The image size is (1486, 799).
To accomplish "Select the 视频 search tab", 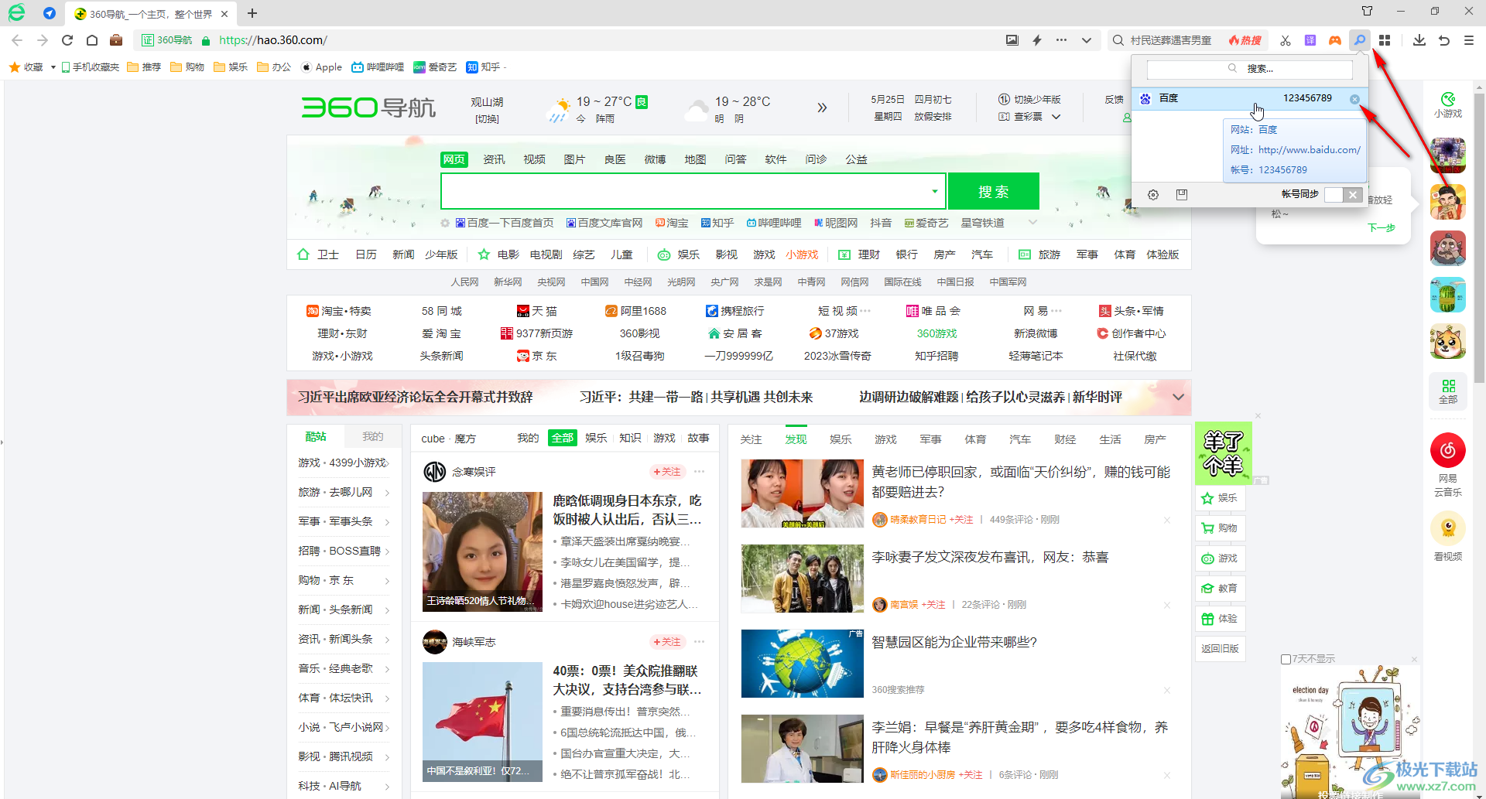I will (534, 159).
